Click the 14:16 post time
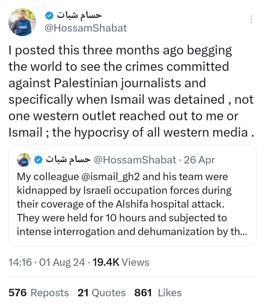265x307 pixels. tap(20, 262)
